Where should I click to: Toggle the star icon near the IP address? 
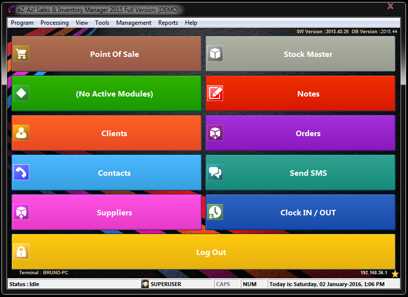click(394, 272)
